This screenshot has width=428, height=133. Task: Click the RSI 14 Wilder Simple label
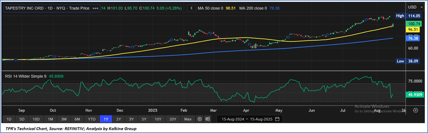pos(26,76)
